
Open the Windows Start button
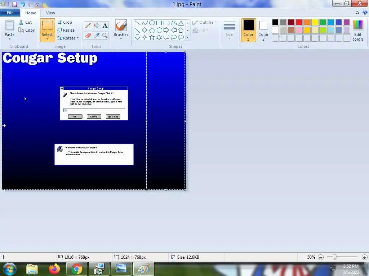(9, 269)
